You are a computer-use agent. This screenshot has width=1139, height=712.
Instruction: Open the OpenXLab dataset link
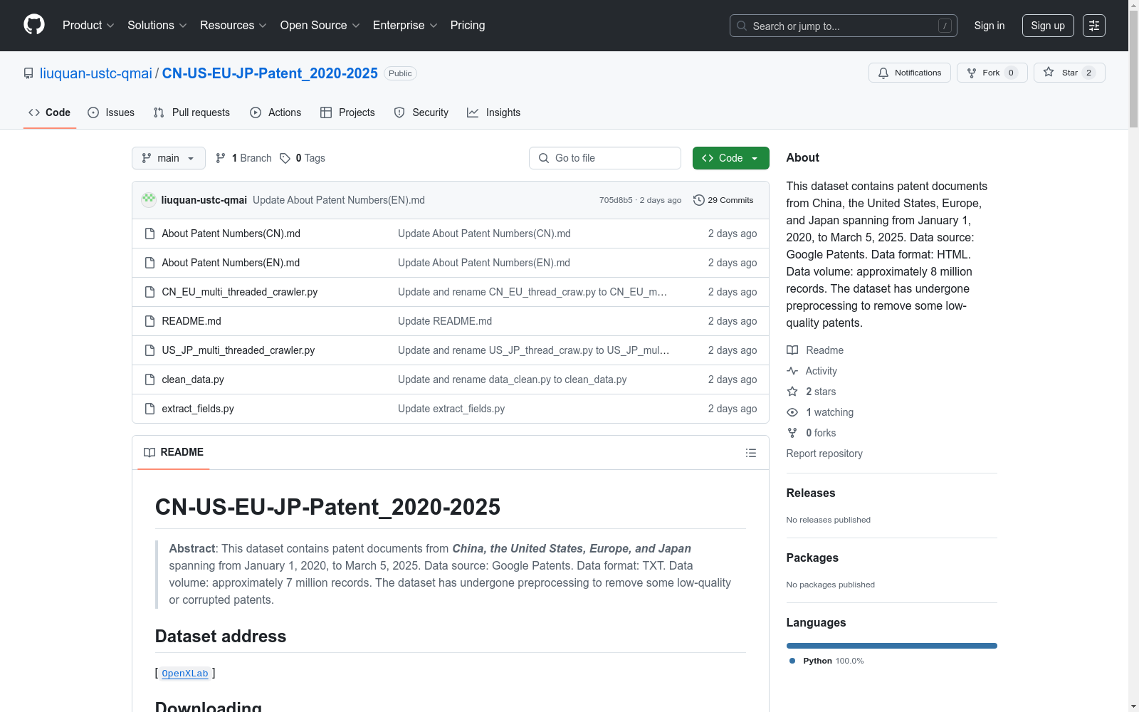coord(185,674)
